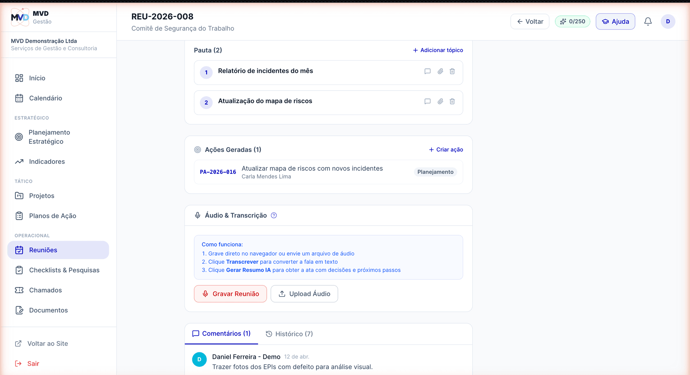The image size is (690, 375).
Task: Click the Voltar ao Site external-link icon
Action: coord(18,344)
